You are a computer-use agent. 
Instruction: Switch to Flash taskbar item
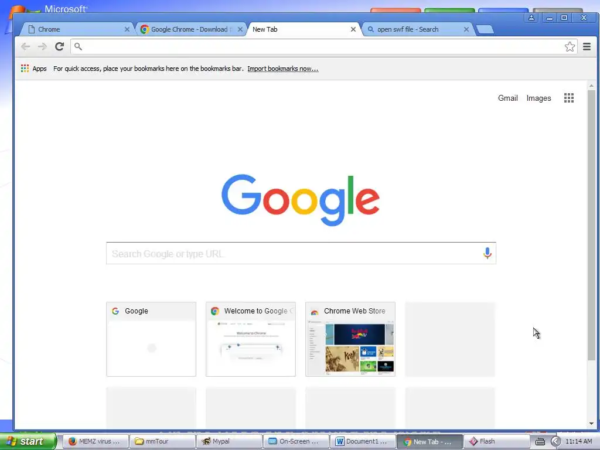click(x=497, y=442)
